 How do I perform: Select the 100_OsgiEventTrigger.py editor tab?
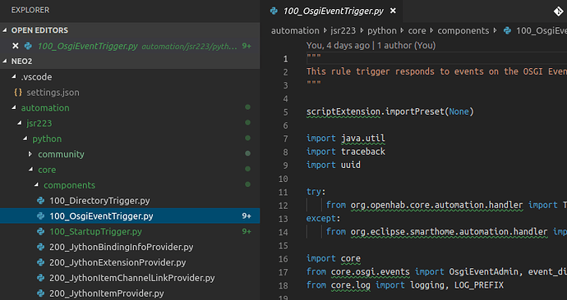pyautogui.click(x=332, y=11)
